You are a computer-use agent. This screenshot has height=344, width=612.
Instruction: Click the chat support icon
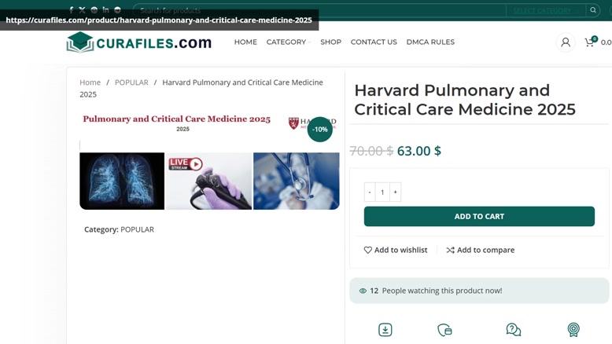coord(513,330)
